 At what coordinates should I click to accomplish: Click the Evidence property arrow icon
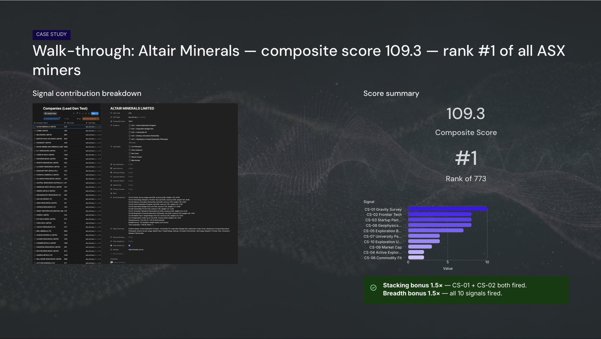pos(111,125)
